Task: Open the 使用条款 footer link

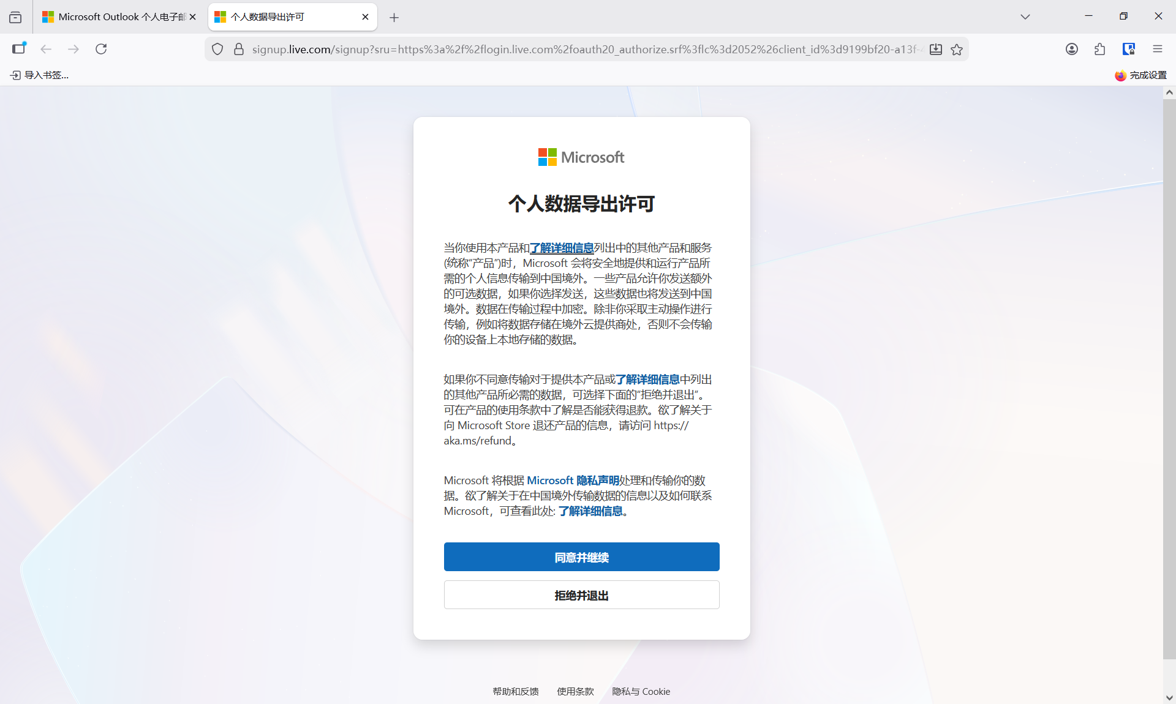Action: click(575, 691)
